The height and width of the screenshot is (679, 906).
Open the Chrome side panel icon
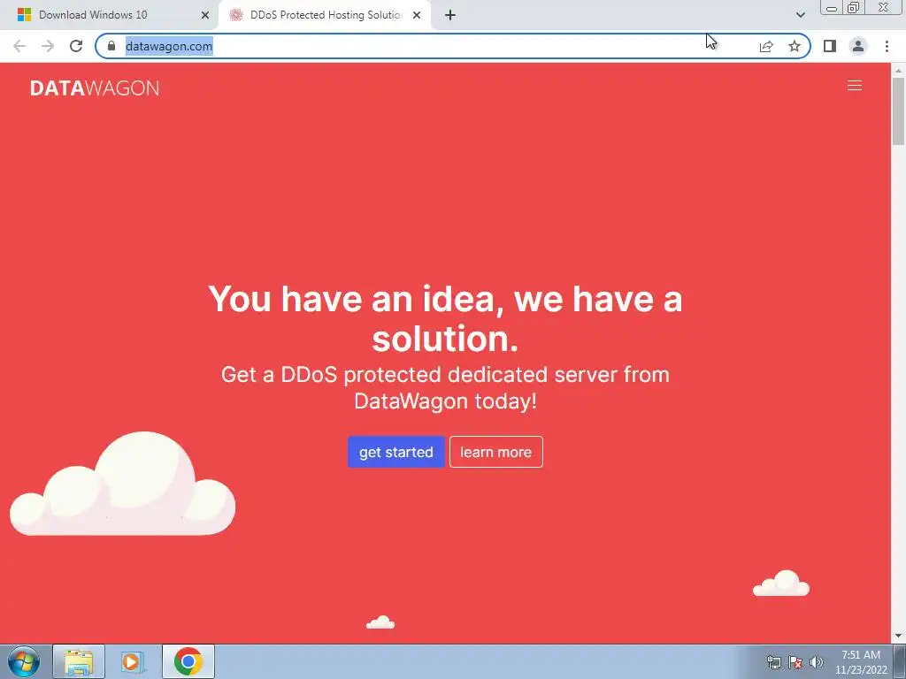click(x=830, y=46)
